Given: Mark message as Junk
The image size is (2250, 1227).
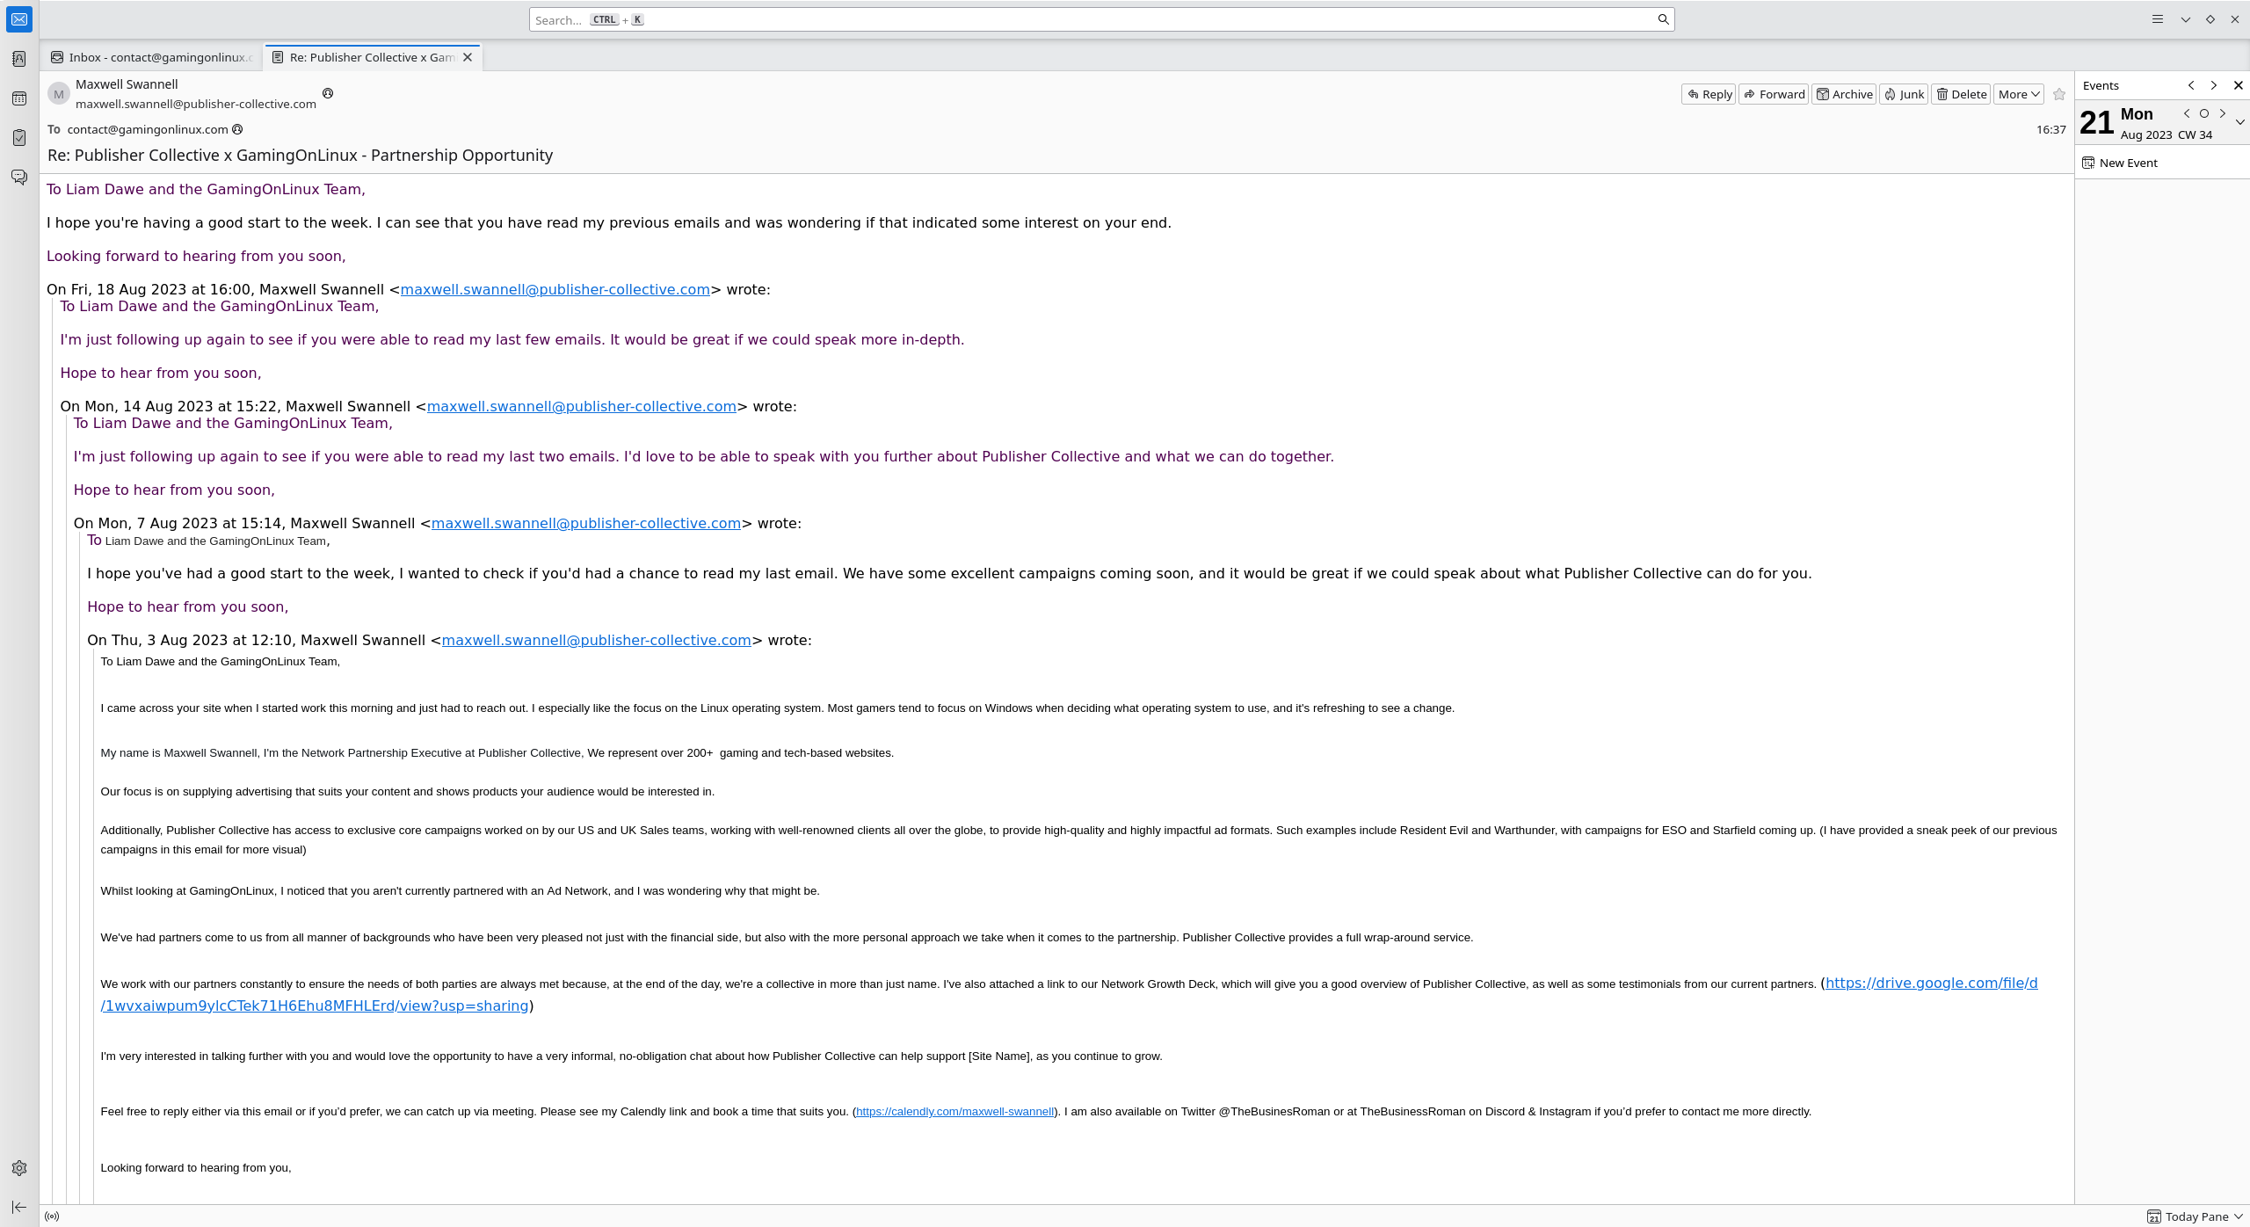Looking at the screenshot, I should (1904, 94).
